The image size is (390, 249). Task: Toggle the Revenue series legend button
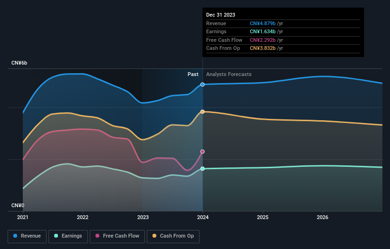click(27, 236)
